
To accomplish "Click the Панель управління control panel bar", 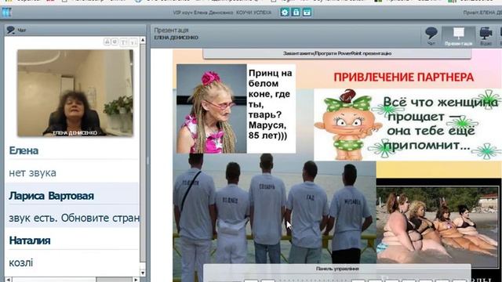I will [x=337, y=269].
